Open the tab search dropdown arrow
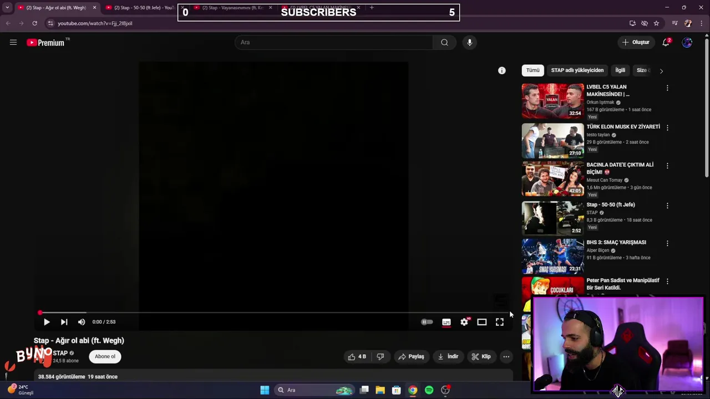 [7, 8]
